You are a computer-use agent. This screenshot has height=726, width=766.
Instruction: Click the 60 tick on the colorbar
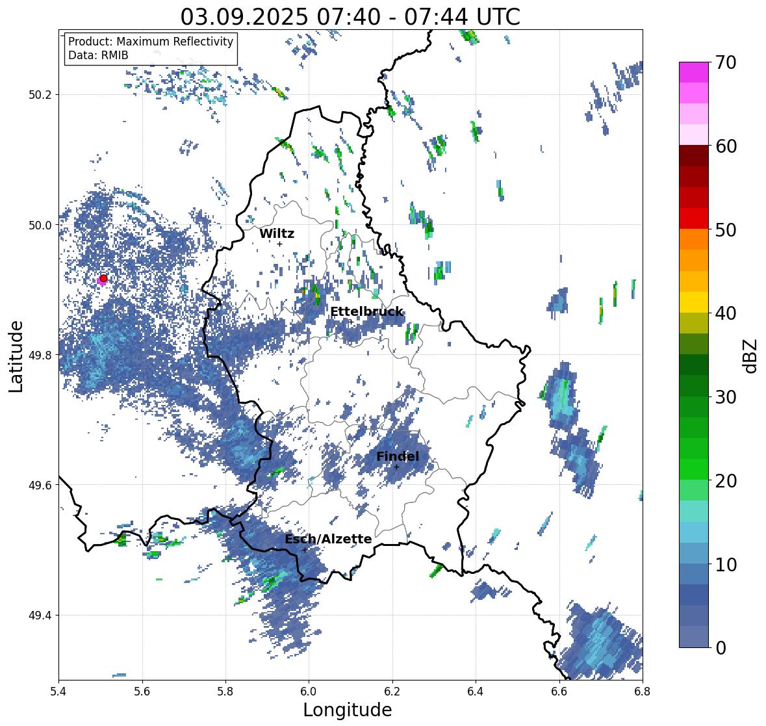726,146
